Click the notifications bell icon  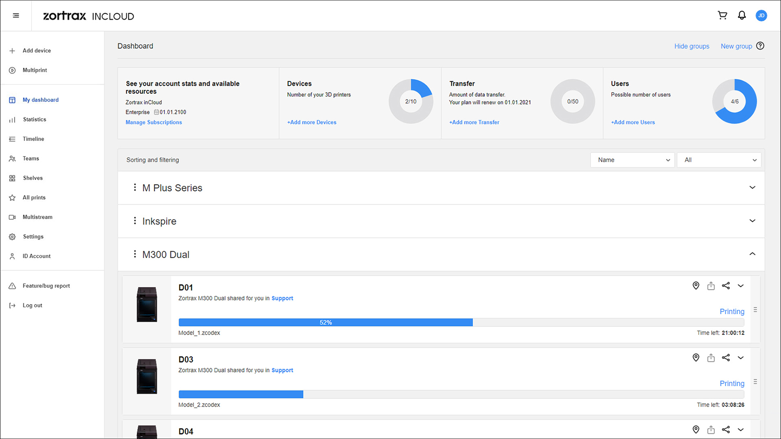pyautogui.click(x=742, y=16)
